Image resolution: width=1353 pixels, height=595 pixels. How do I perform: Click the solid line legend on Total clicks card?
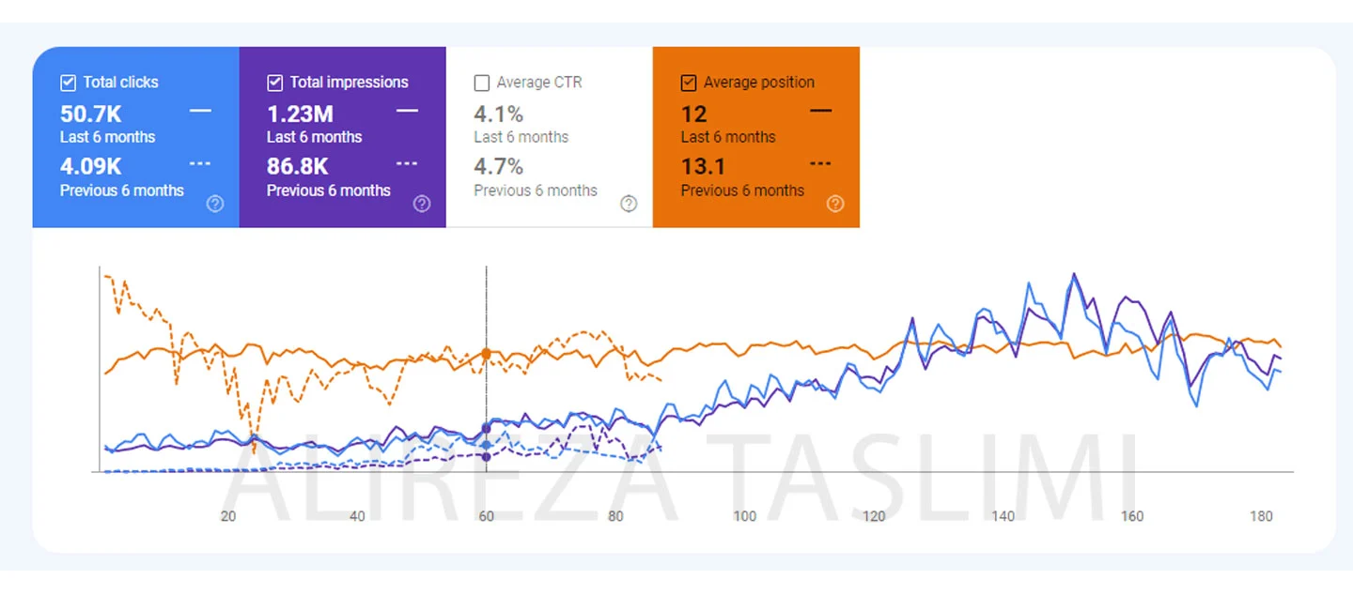[x=200, y=111]
